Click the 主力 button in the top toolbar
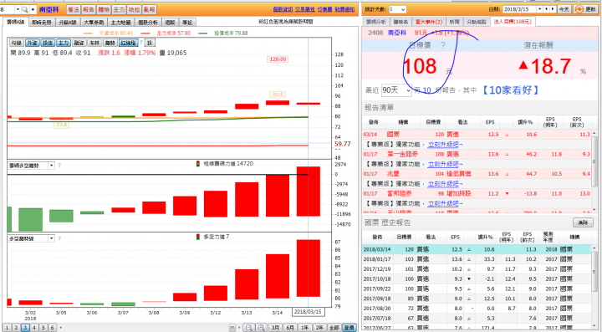This screenshot has height=332, width=602. tap(119, 9)
